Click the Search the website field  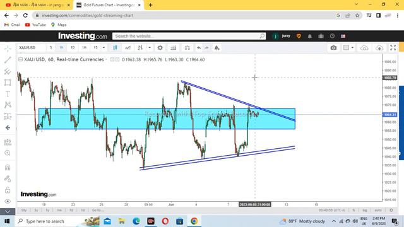click(x=189, y=36)
